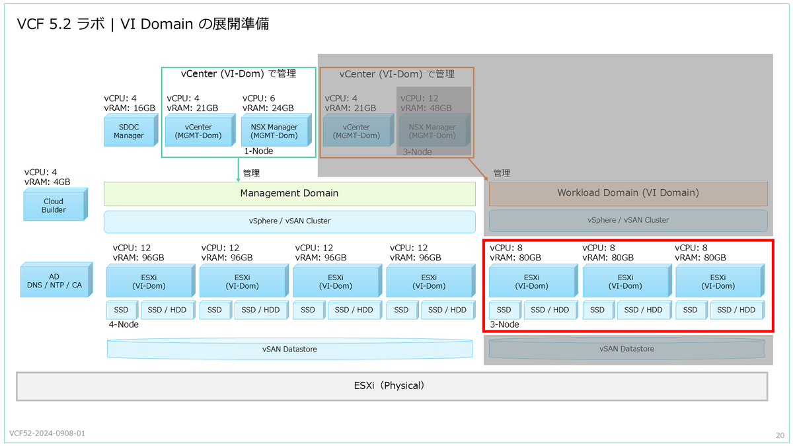Viewport: 793px width, 446px height.
Task: Click the '管理' label beside the orange arrow
Action: 502,173
